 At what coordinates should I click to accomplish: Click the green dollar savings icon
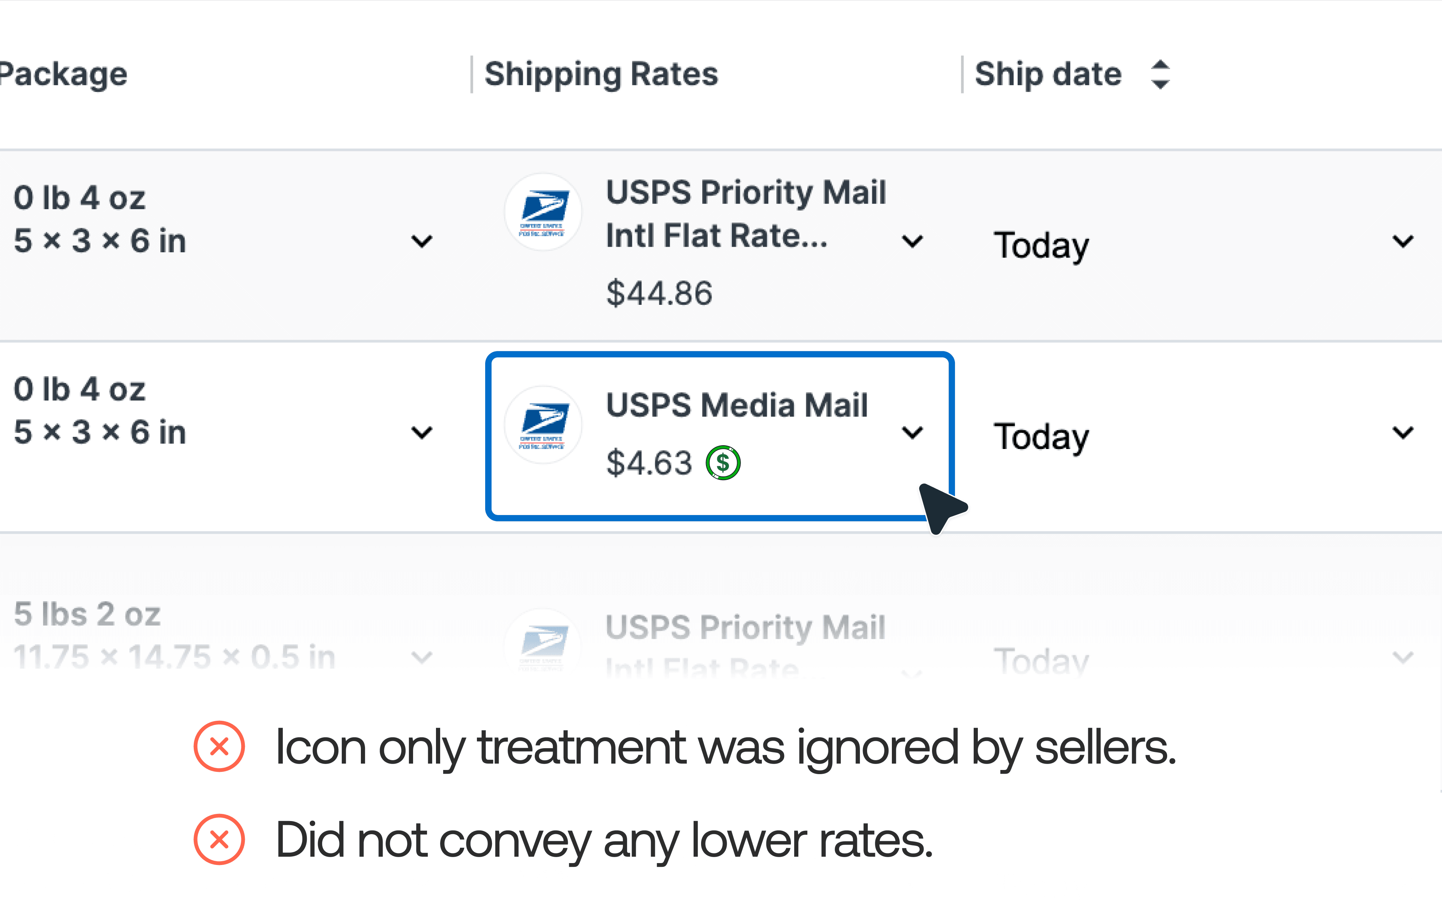[723, 463]
